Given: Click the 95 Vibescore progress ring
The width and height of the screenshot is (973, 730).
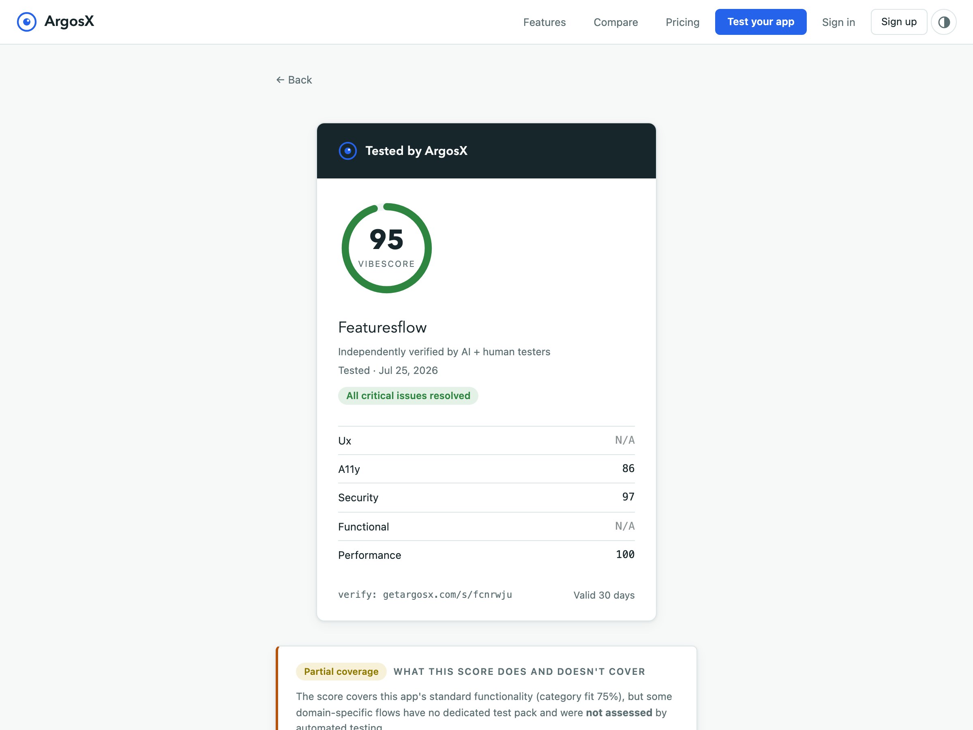Looking at the screenshot, I should click(387, 248).
